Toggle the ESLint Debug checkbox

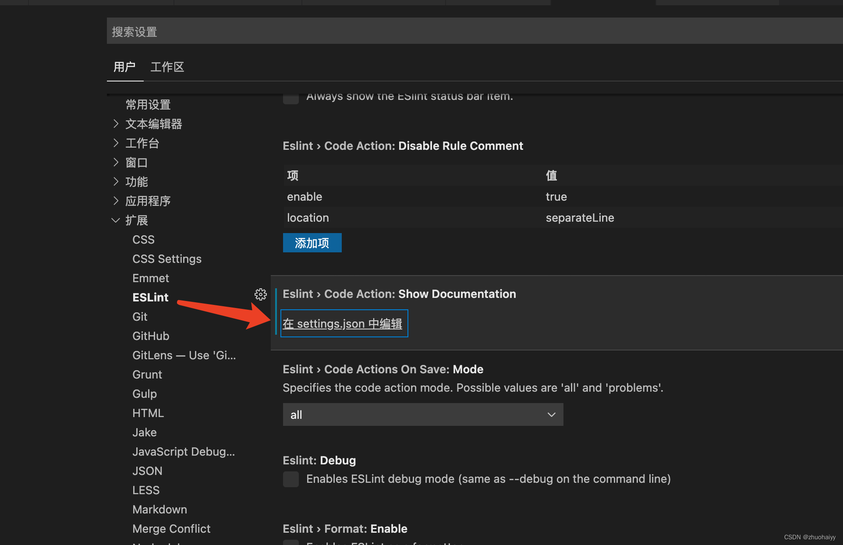(291, 479)
